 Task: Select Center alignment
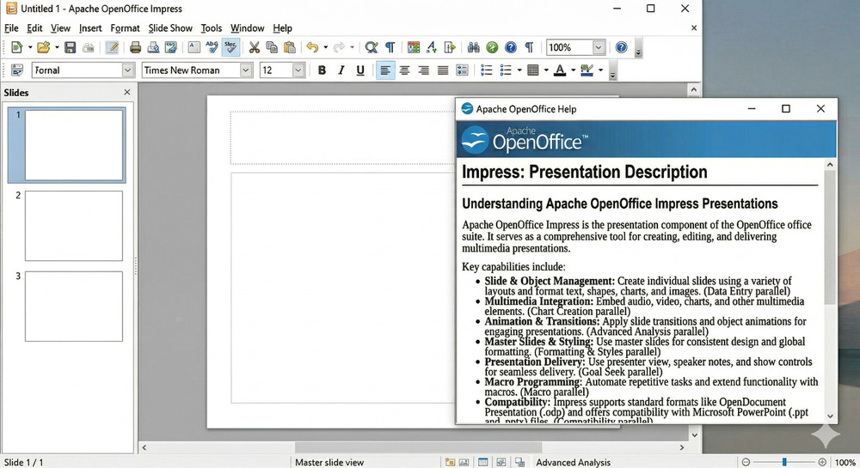click(x=405, y=70)
